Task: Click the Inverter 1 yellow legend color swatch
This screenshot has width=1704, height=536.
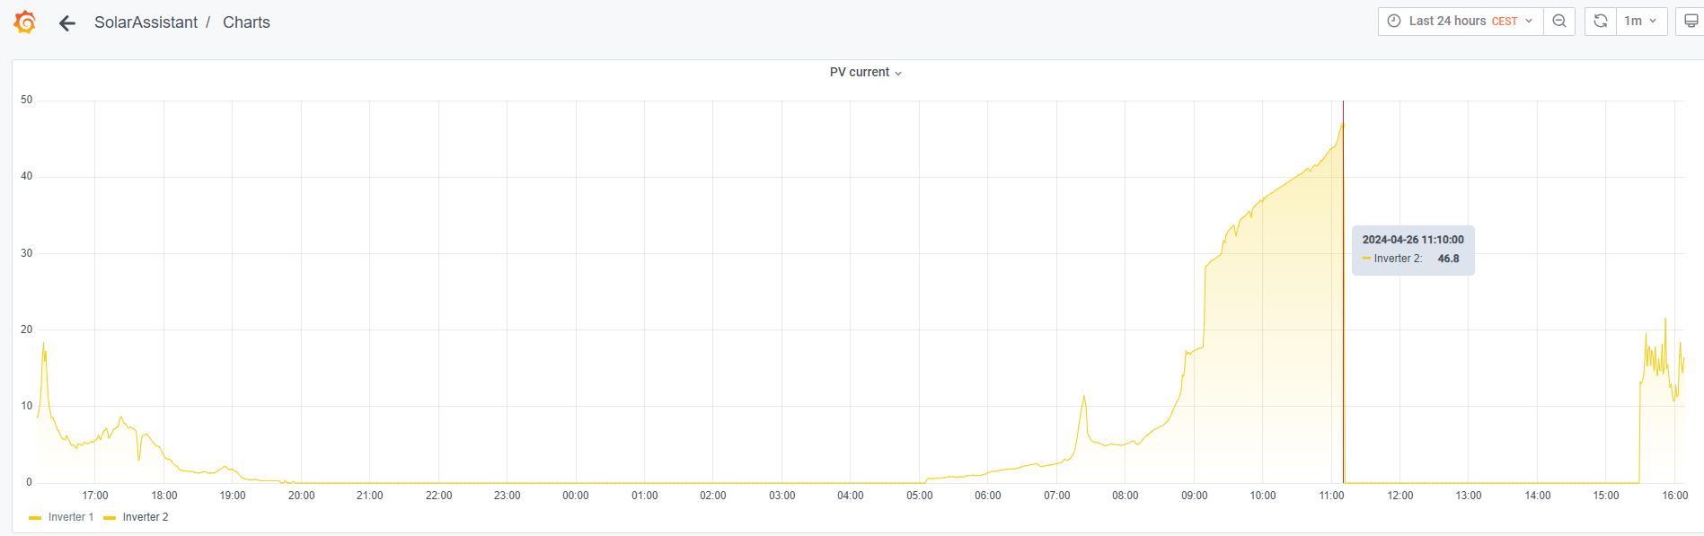Action: (x=35, y=518)
